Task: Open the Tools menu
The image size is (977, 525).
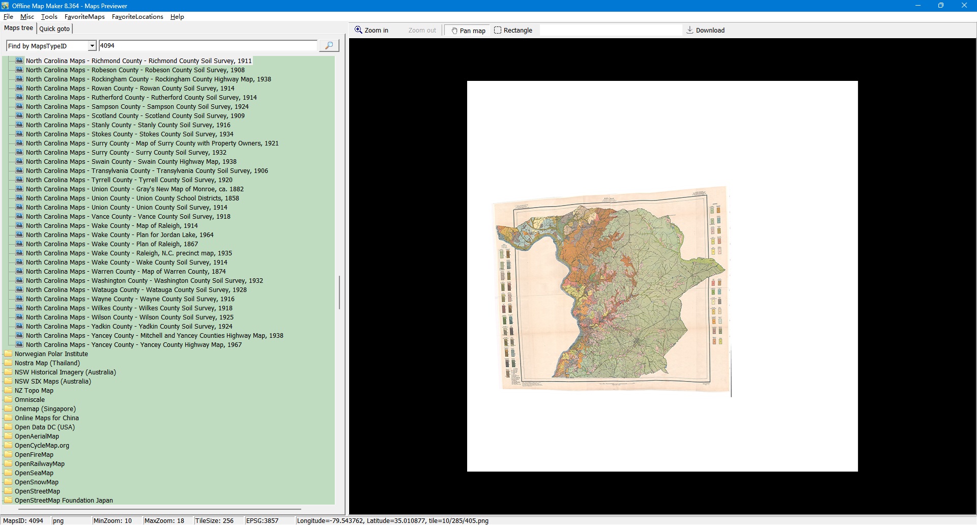Action: [49, 17]
